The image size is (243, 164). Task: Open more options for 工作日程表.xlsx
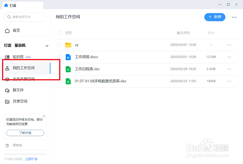229,69
